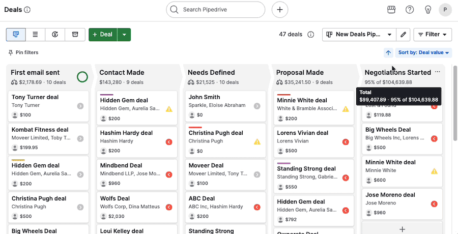458x234 pixels.
Task: Open the Filter dropdown
Action: (x=433, y=35)
